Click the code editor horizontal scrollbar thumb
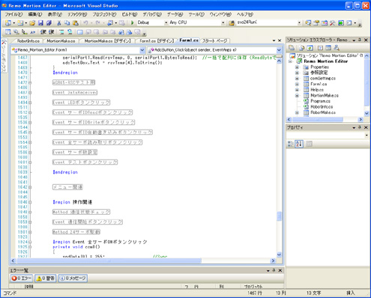Viewport: 371px width, 298px height. tap(109, 261)
